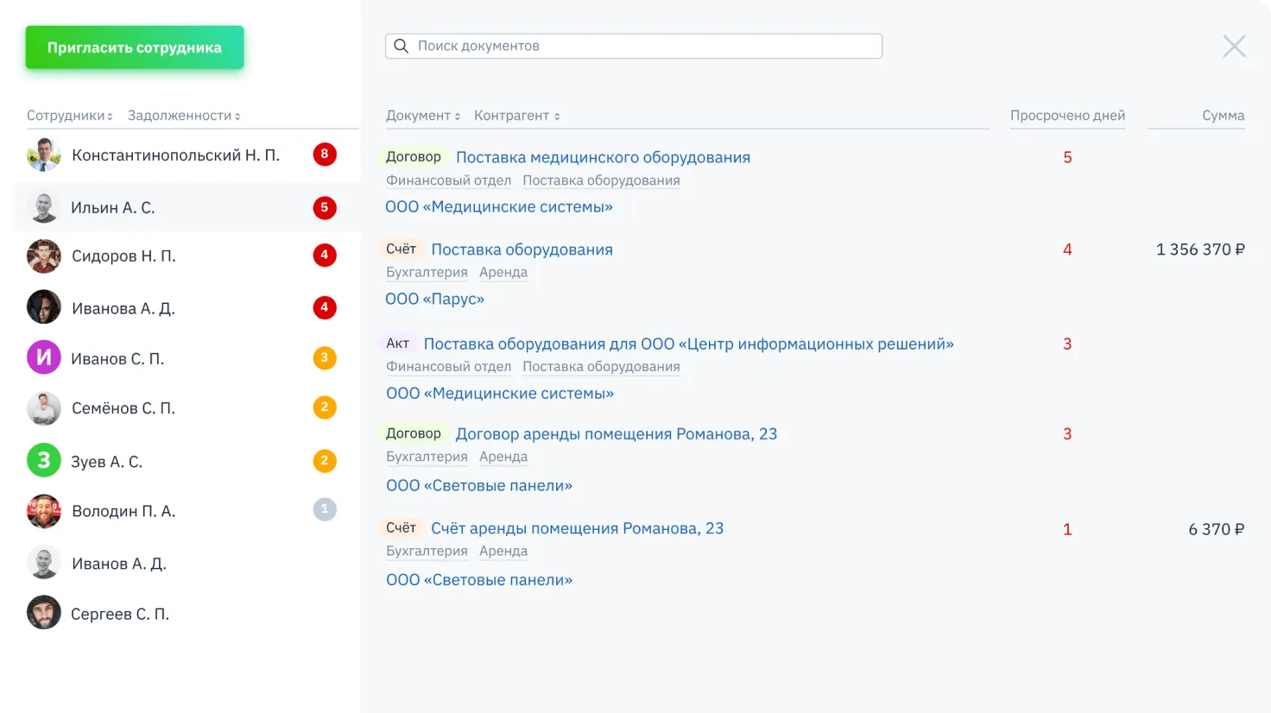Select the green initial avatar of Зуев А. С.
Image resolution: width=1271 pixels, height=713 pixels.
(x=44, y=461)
